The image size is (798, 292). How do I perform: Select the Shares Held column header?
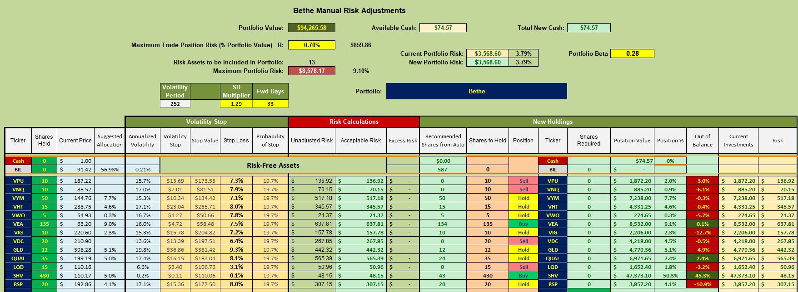44,141
